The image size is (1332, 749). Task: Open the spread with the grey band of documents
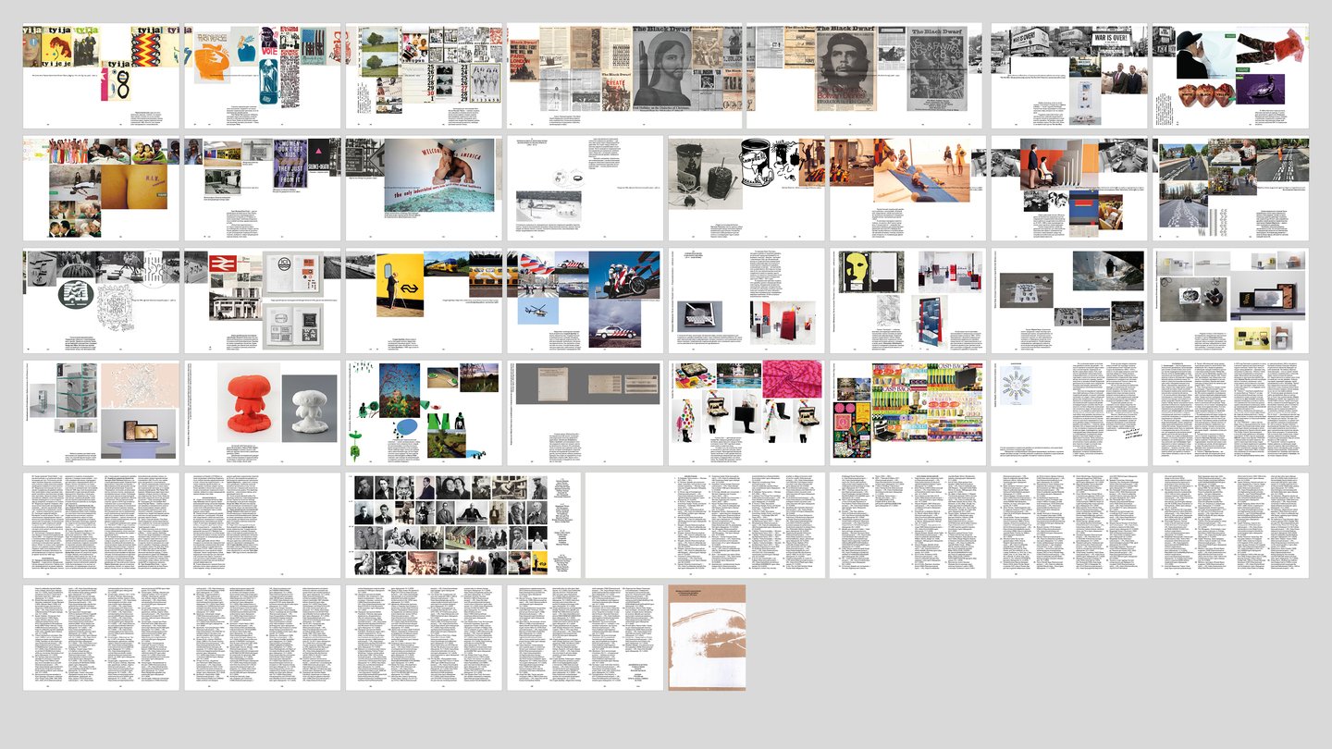(586, 413)
